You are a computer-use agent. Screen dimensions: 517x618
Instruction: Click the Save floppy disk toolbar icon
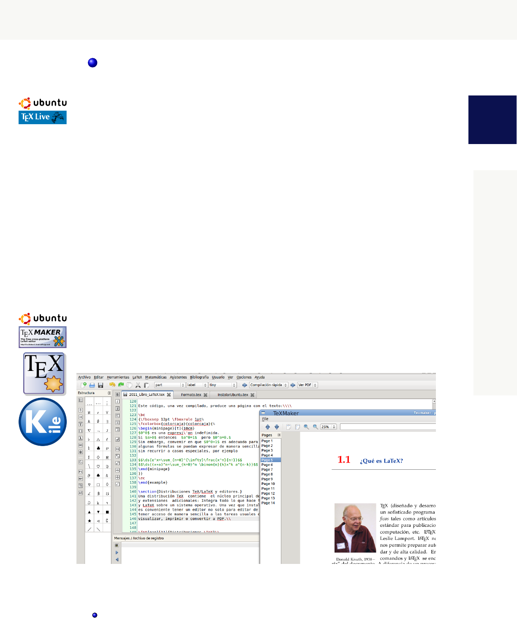[101, 385]
